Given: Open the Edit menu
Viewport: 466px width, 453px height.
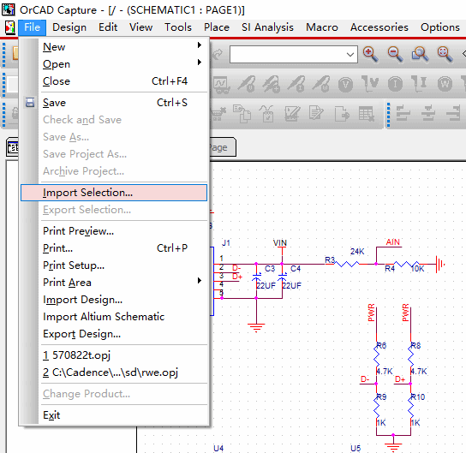Looking at the screenshot, I should (108, 27).
